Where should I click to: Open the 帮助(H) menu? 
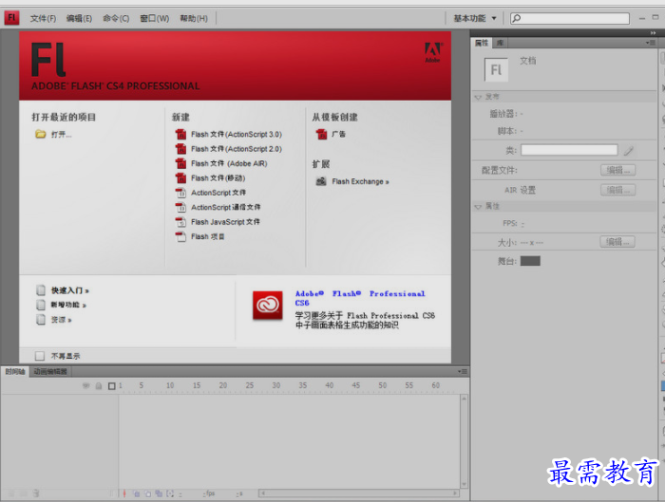(194, 18)
